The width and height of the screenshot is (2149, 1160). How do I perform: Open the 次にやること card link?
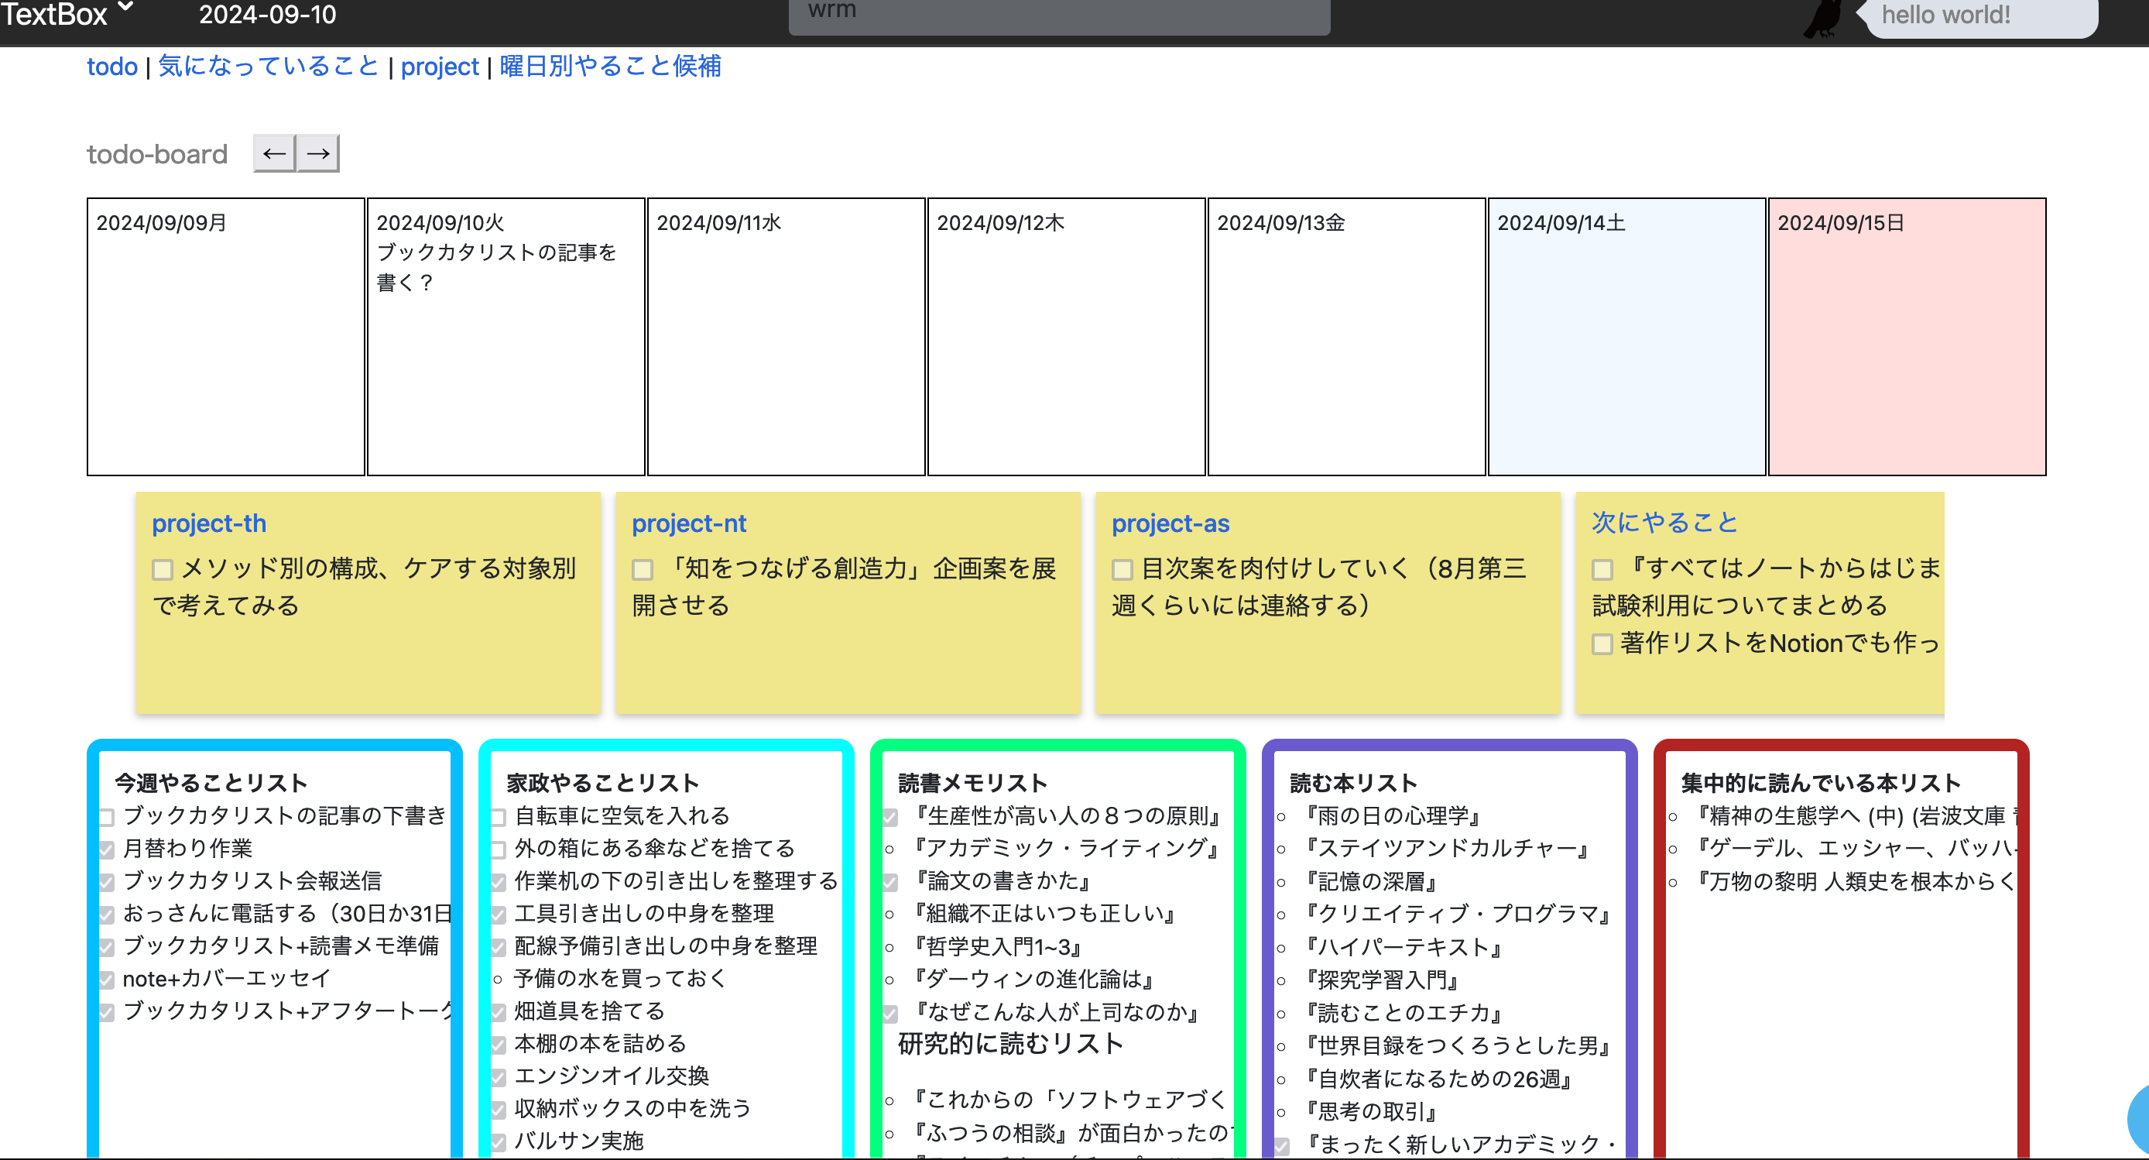pyautogui.click(x=1665, y=523)
